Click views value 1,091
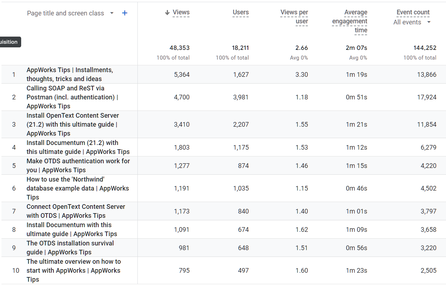 click(182, 230)
